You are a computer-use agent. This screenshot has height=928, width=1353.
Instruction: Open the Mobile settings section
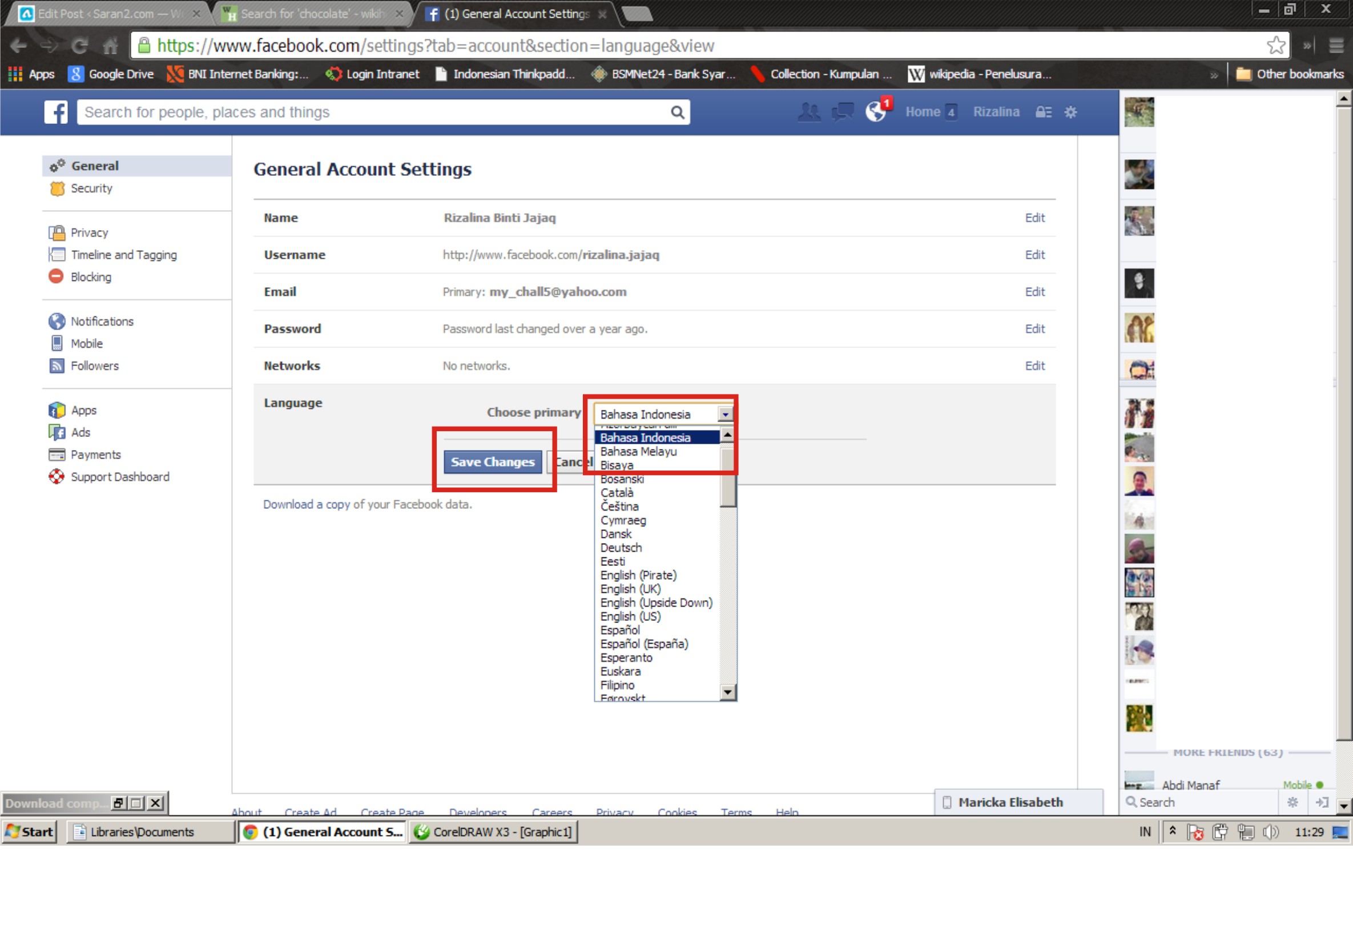coord(87,343)
